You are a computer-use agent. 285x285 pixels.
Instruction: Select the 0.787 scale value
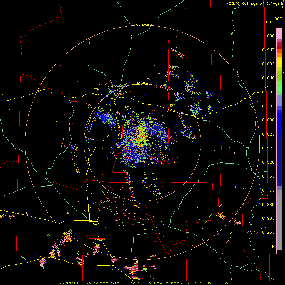click(268, 92)
